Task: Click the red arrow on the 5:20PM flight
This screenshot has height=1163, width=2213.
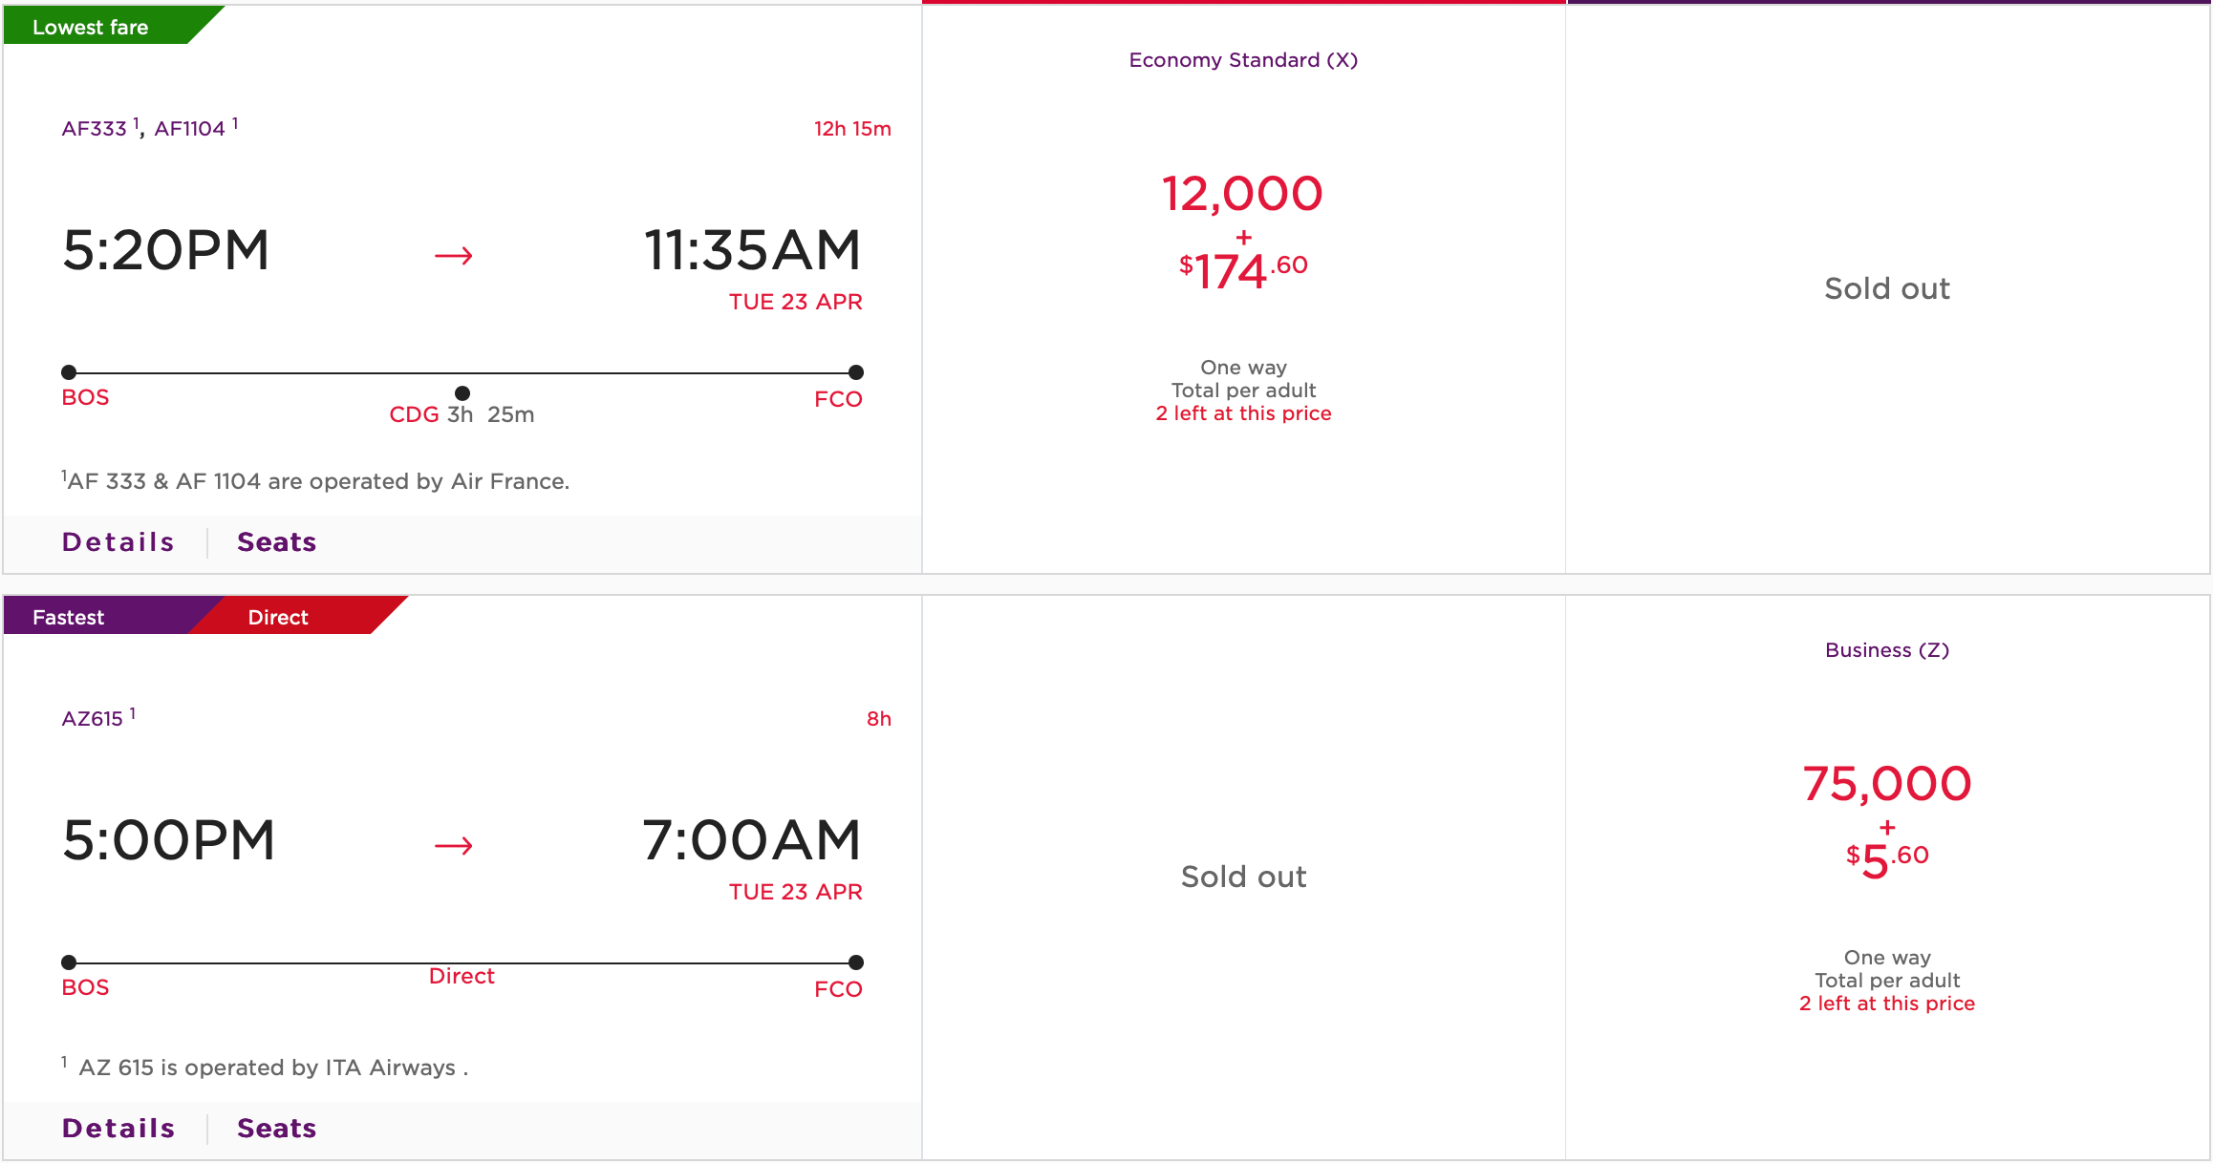Action: [453, 255]
